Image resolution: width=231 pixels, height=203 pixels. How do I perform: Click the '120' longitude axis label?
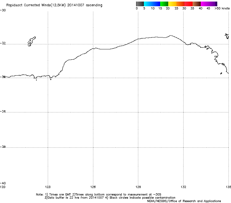pos(2,187)
